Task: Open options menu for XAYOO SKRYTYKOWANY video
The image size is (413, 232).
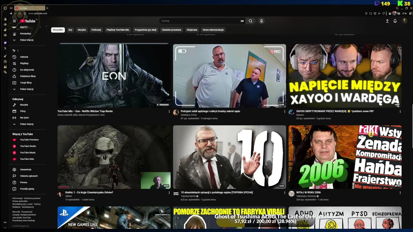Action: click(400, 111)
